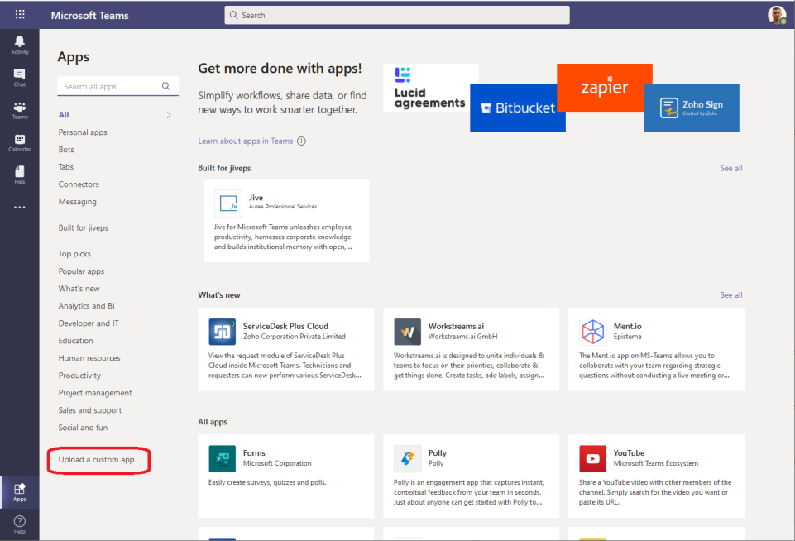Select the Personal apps category

[83, 132]
